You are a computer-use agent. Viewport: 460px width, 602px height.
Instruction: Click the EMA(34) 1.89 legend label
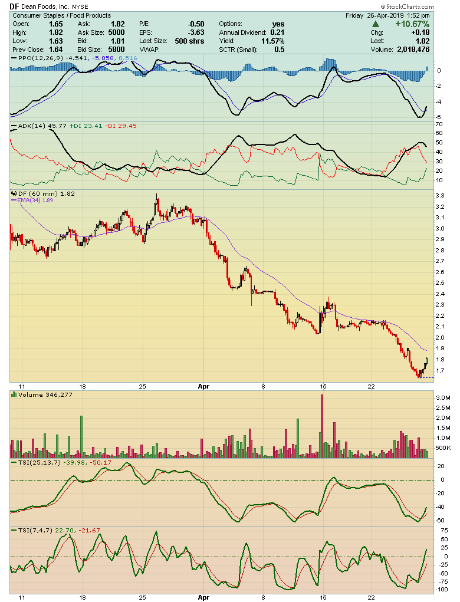pos(35,200)
